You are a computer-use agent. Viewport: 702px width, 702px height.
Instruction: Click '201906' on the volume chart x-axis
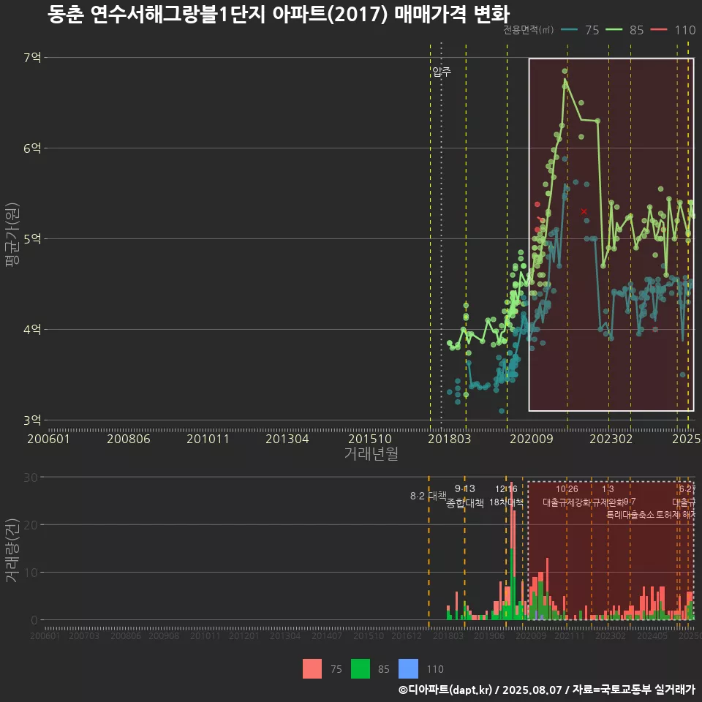click(x=489, y=635)
